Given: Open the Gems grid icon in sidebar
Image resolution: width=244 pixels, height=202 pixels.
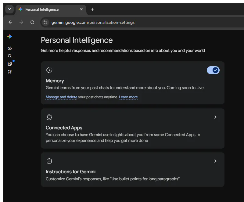Looking at the screenshot, I should coord(10,72).
